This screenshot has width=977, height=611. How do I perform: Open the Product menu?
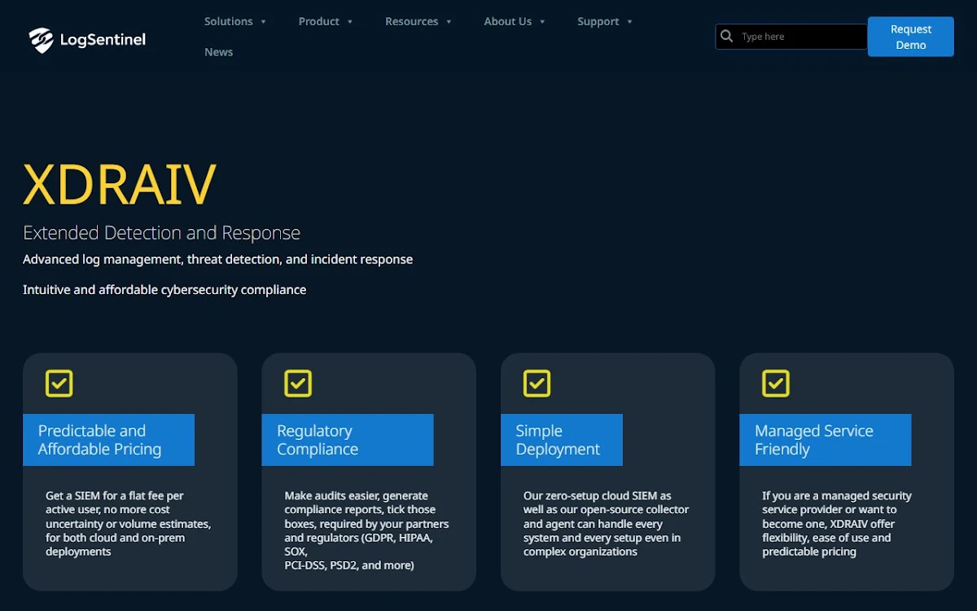click(319, 21)
